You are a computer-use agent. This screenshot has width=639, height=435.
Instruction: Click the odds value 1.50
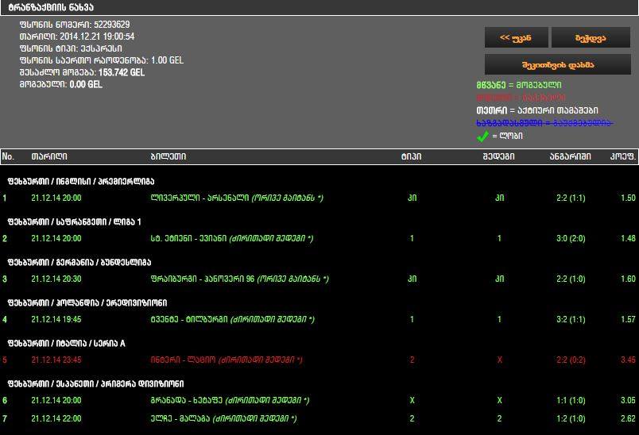(x=628, y=198)
